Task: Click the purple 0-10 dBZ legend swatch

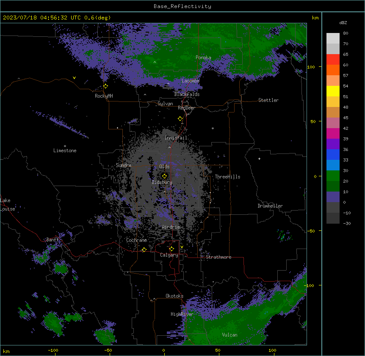Action: point(333,197)
